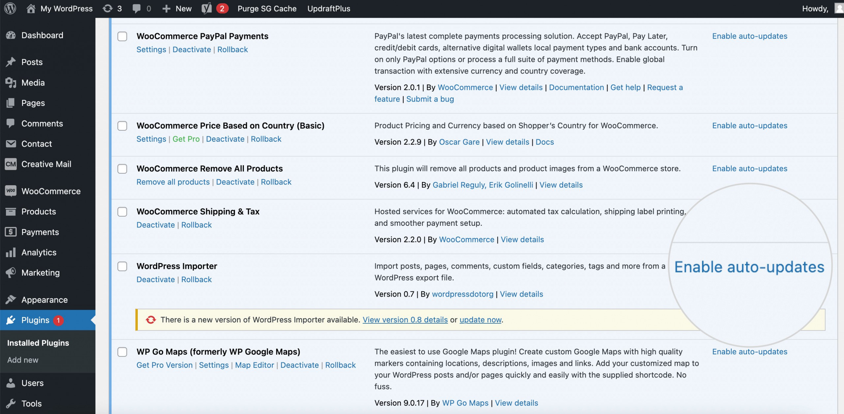
Task: Click the Pages icon in sidebar
Action: 11,103
